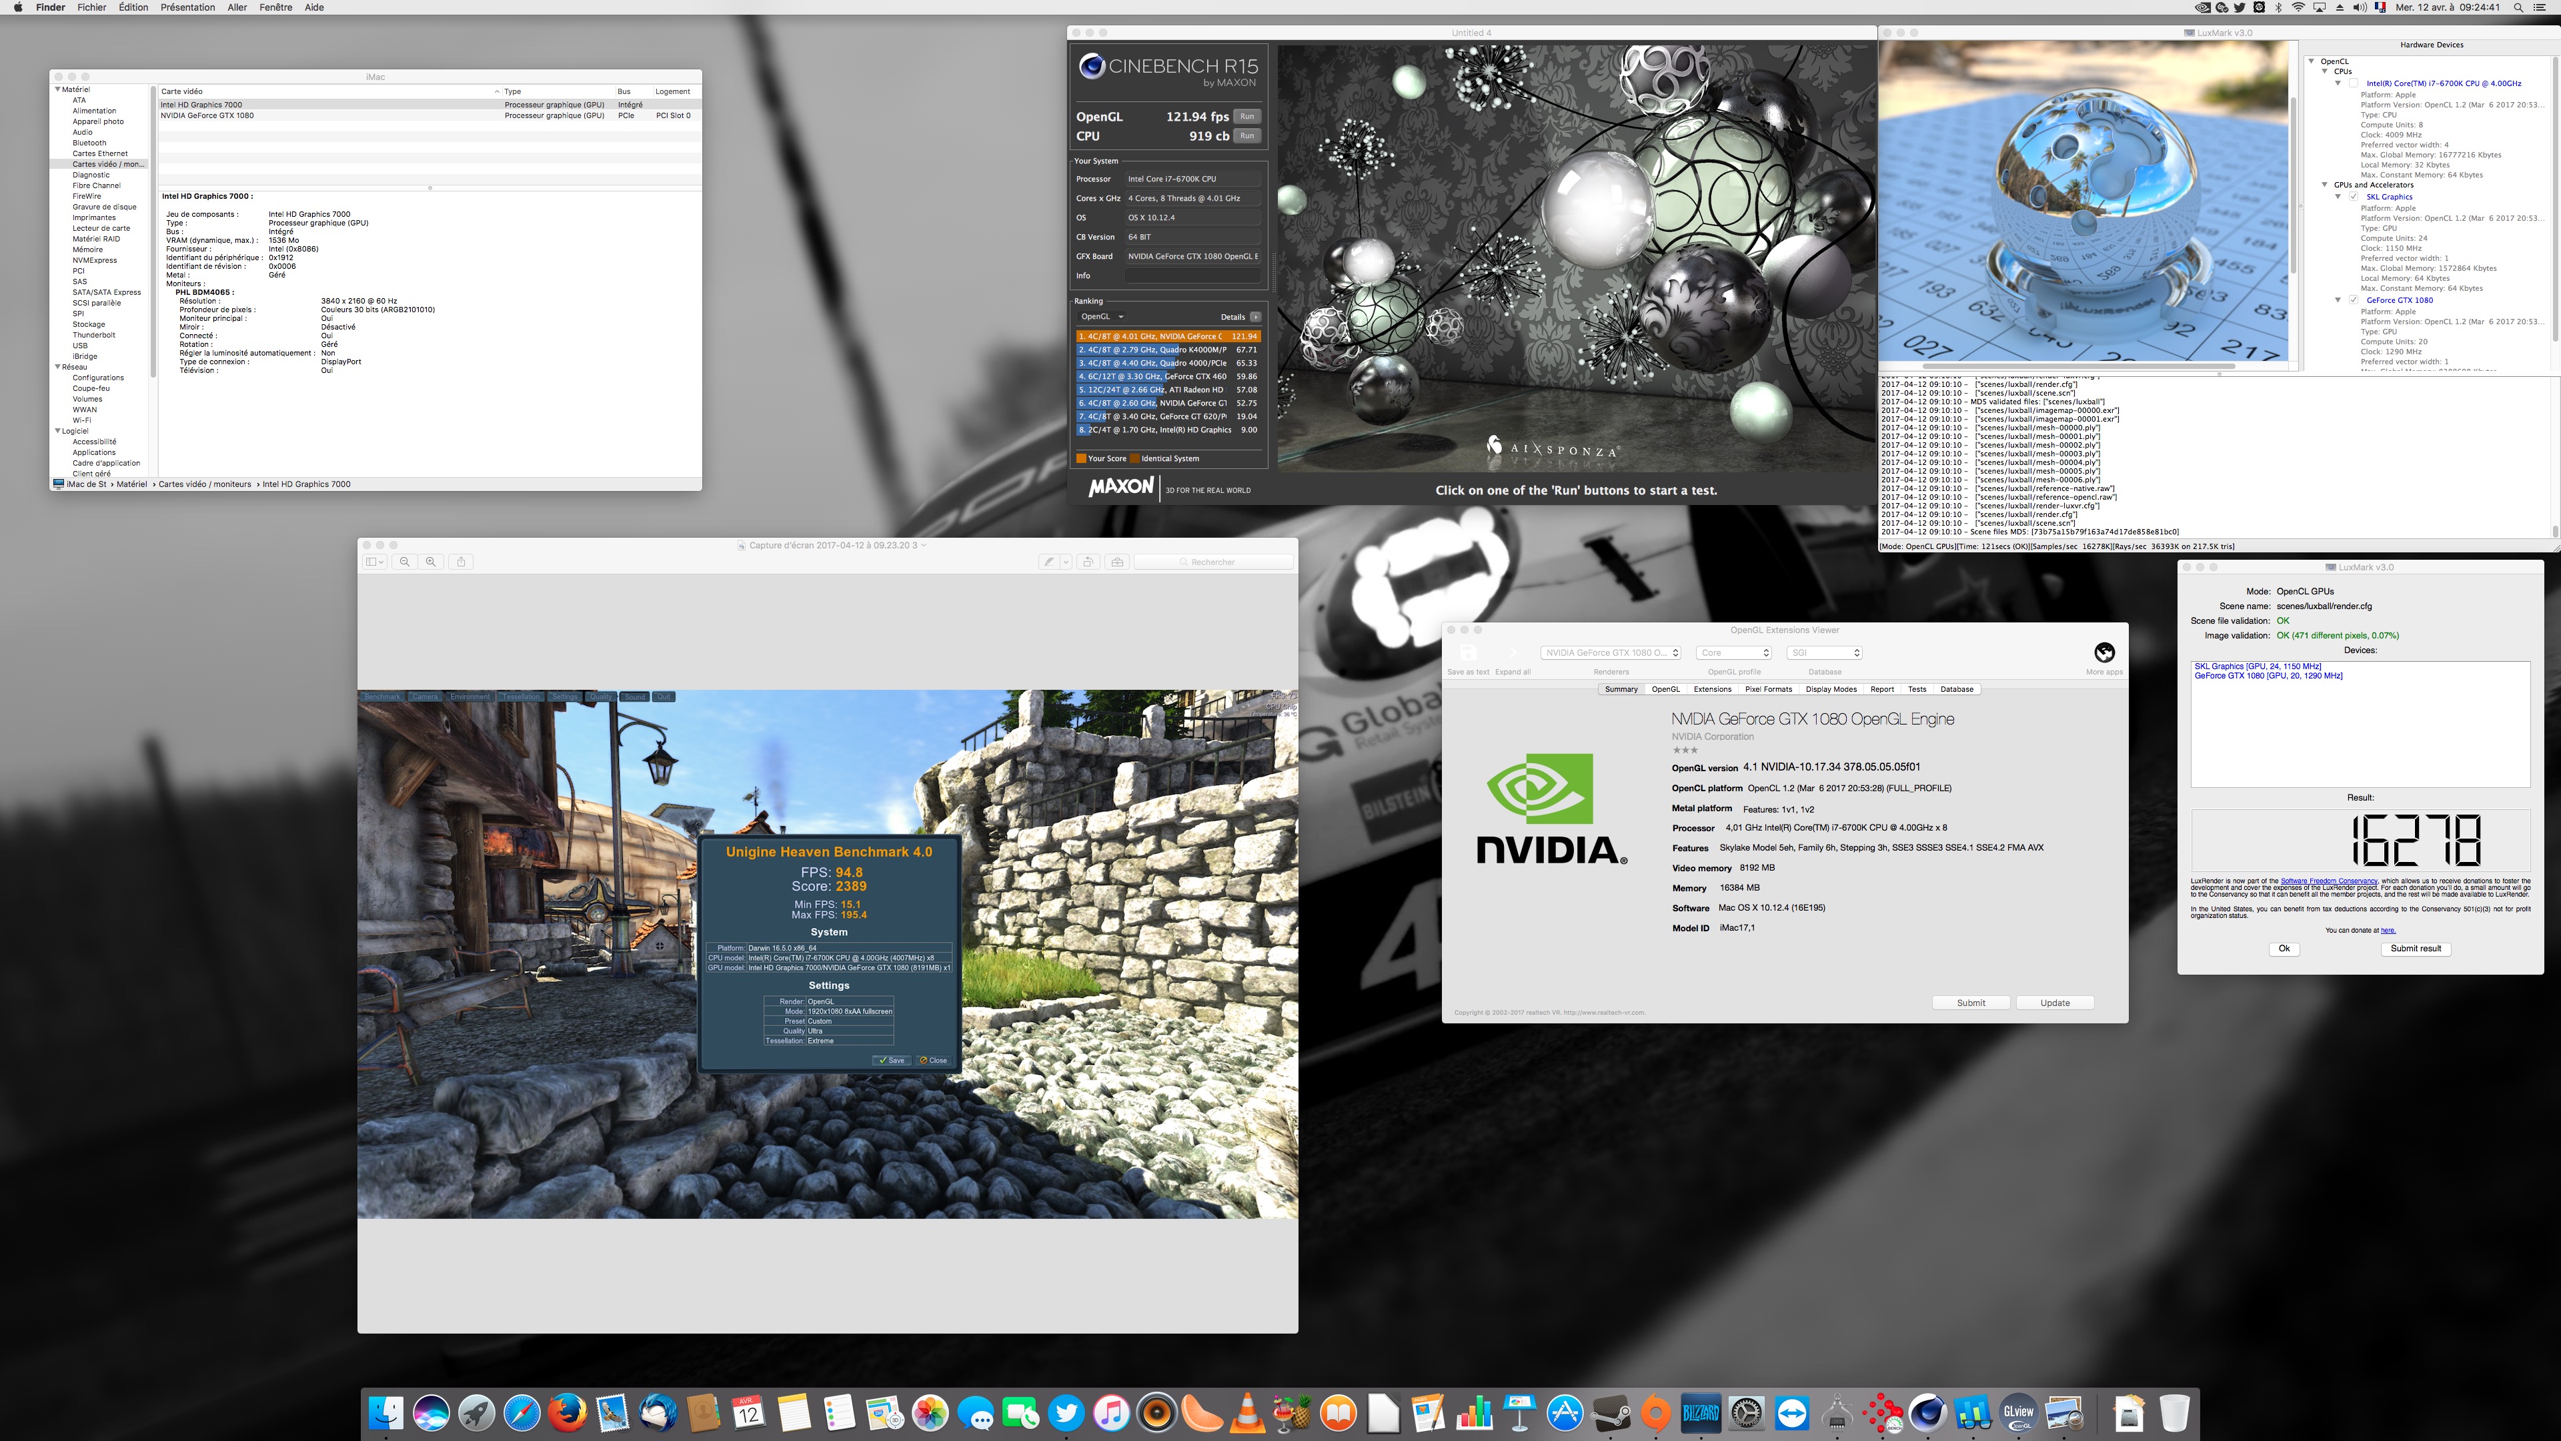The width and height of the screenshot is (2561, 1441).
Task: Launch iTunes from the dock
Action: click(1112, 1413)
